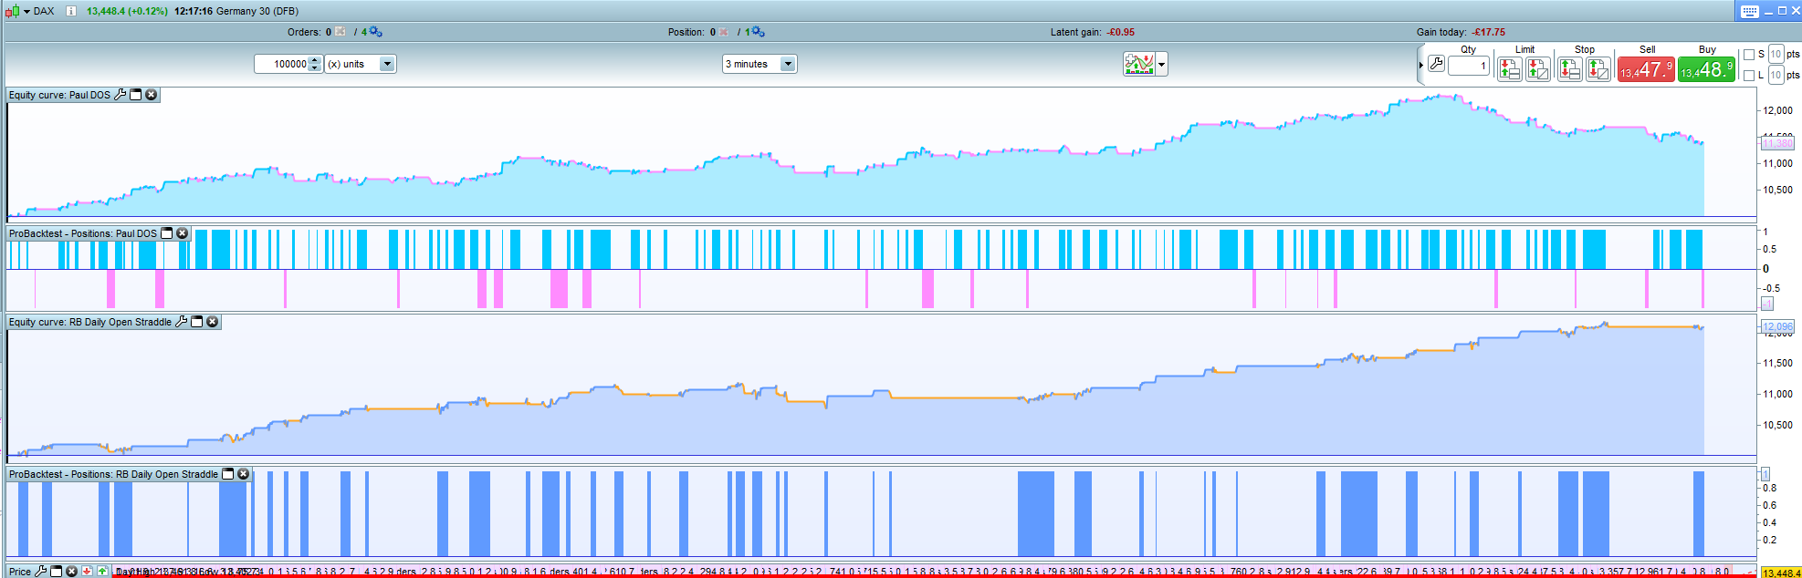Close RB Daily Open Straddle equity panel
1802x578 pixels.
point(213,322)
